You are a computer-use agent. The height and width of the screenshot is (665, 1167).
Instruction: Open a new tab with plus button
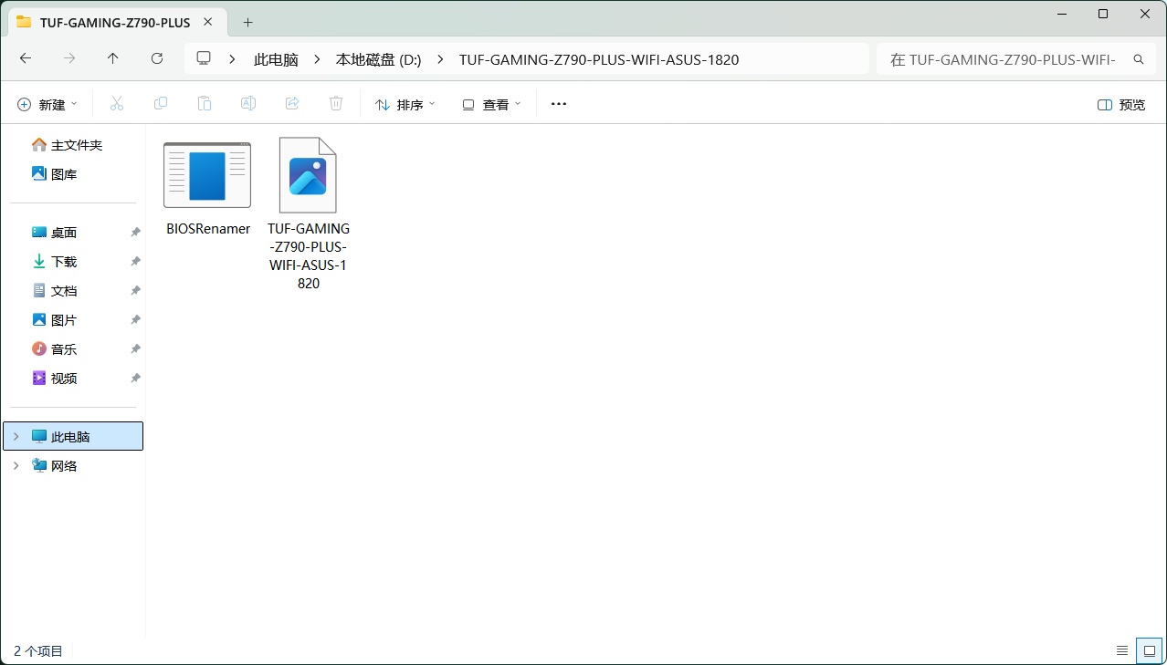247,22
